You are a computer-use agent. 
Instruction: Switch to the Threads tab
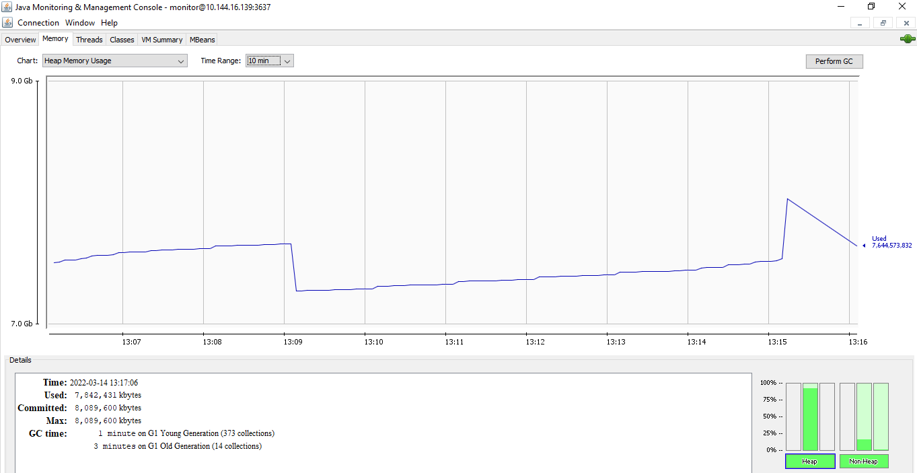click(x=89, y=40)
